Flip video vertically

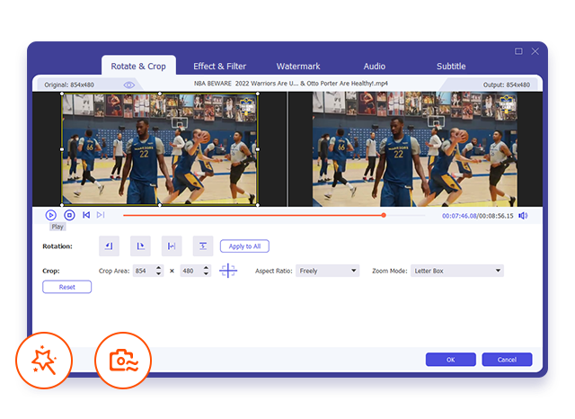pyautogui.click(x=204, y=245)
